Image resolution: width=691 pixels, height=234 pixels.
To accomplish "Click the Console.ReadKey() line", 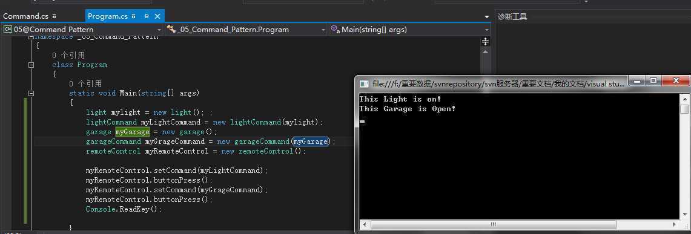I will pyautogui.click(x=124, y=209).
